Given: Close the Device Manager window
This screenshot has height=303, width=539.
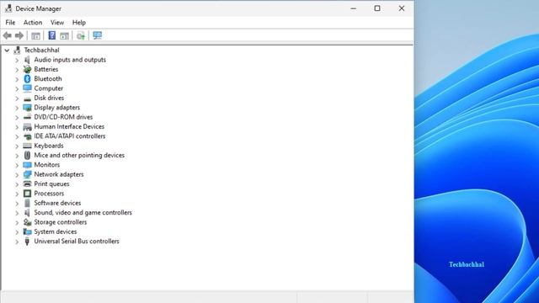Looking at the screenshot, I should click(x=402, y=8).
